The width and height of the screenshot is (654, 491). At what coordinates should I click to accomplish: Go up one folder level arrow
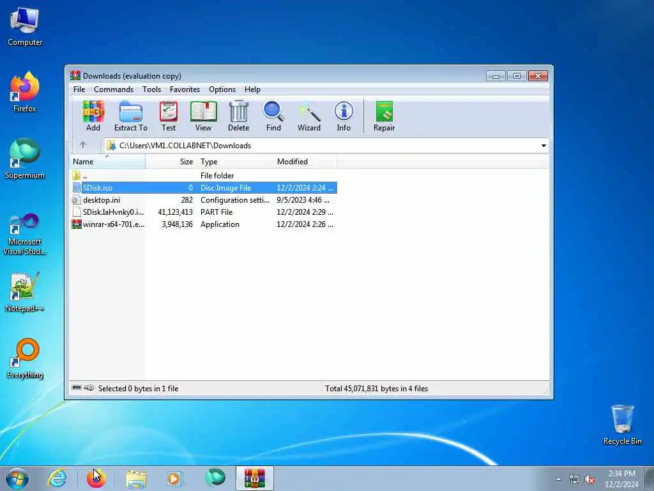(x=83, y=145)
